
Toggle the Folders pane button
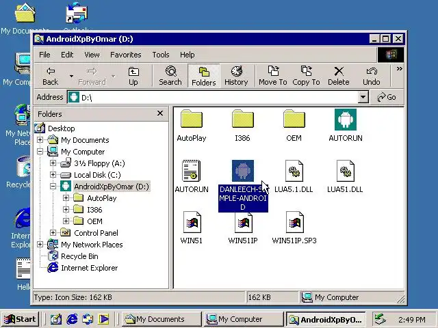pos(204,76)
